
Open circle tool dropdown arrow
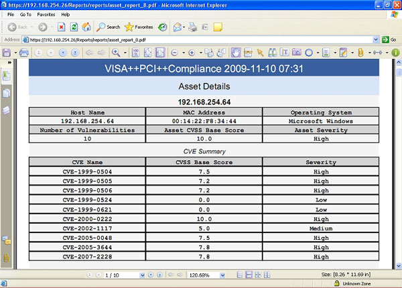(318, 53)
